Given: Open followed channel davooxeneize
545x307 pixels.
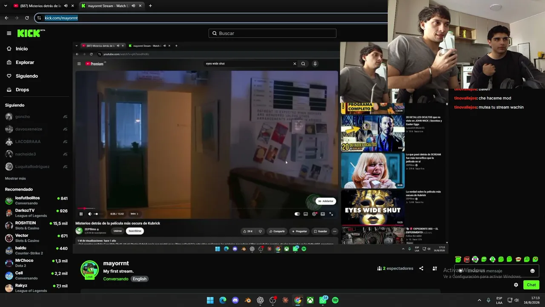Looking at the screenshot, I should click(x=36, y=129).
